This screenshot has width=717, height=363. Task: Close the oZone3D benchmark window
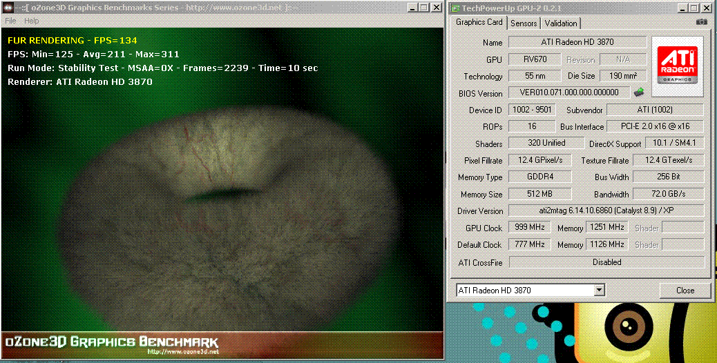coord(437,8)
